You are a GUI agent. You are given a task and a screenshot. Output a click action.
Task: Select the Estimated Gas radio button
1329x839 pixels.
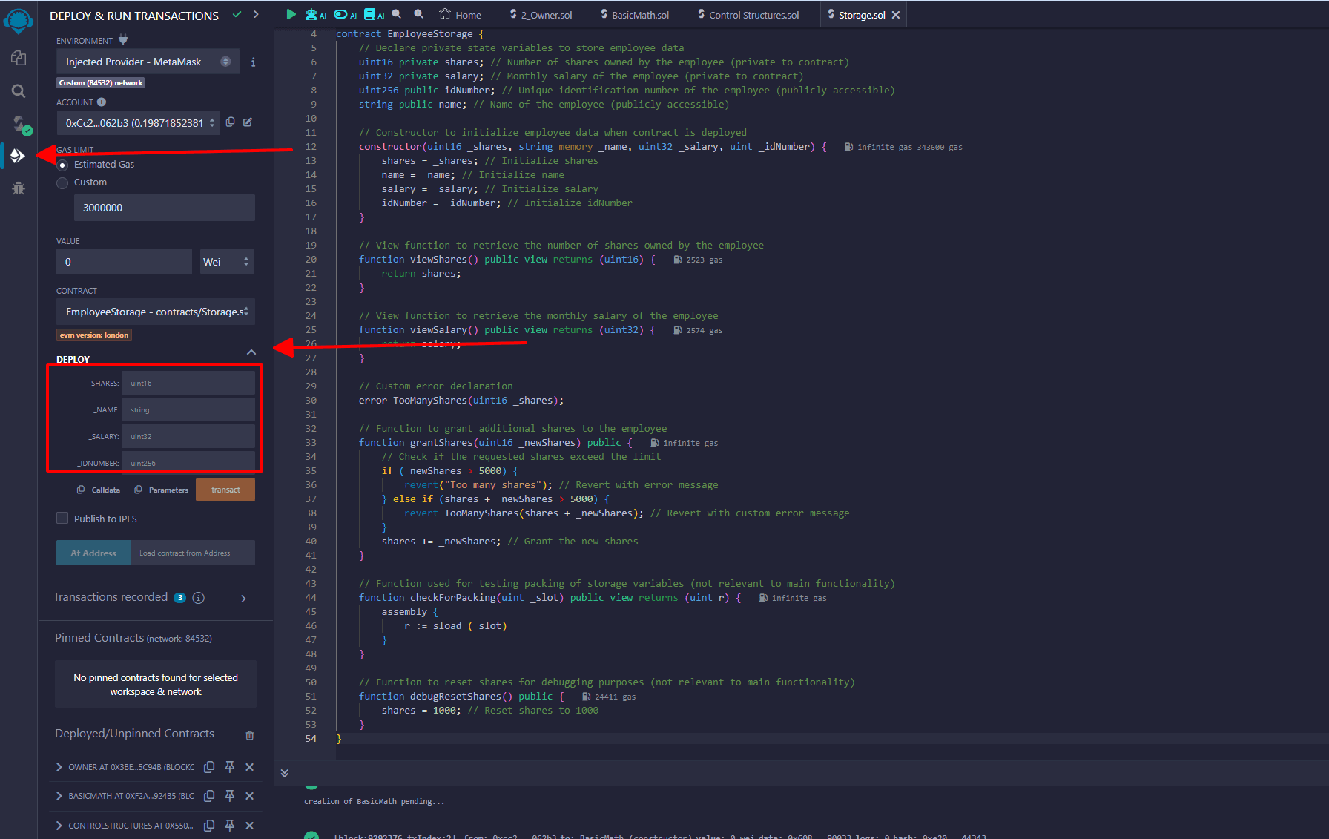point(62,165)
